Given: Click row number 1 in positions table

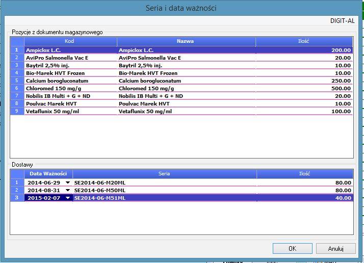Looking at the screenshot, I should click(17, 50).
